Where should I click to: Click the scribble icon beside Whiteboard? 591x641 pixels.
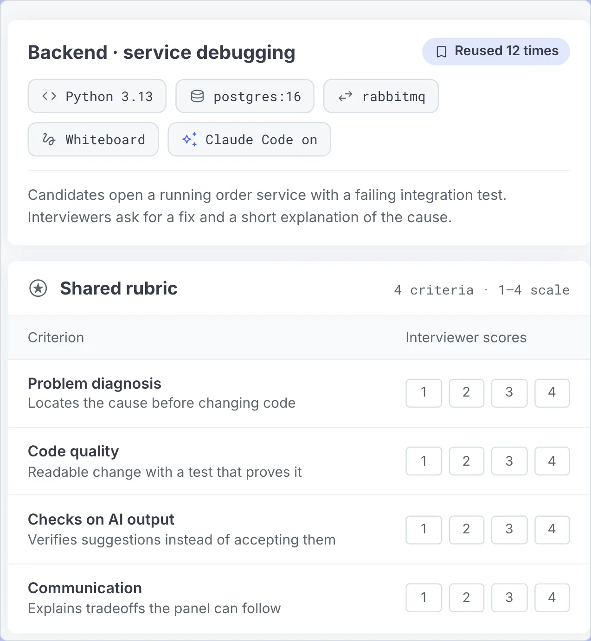49,139
